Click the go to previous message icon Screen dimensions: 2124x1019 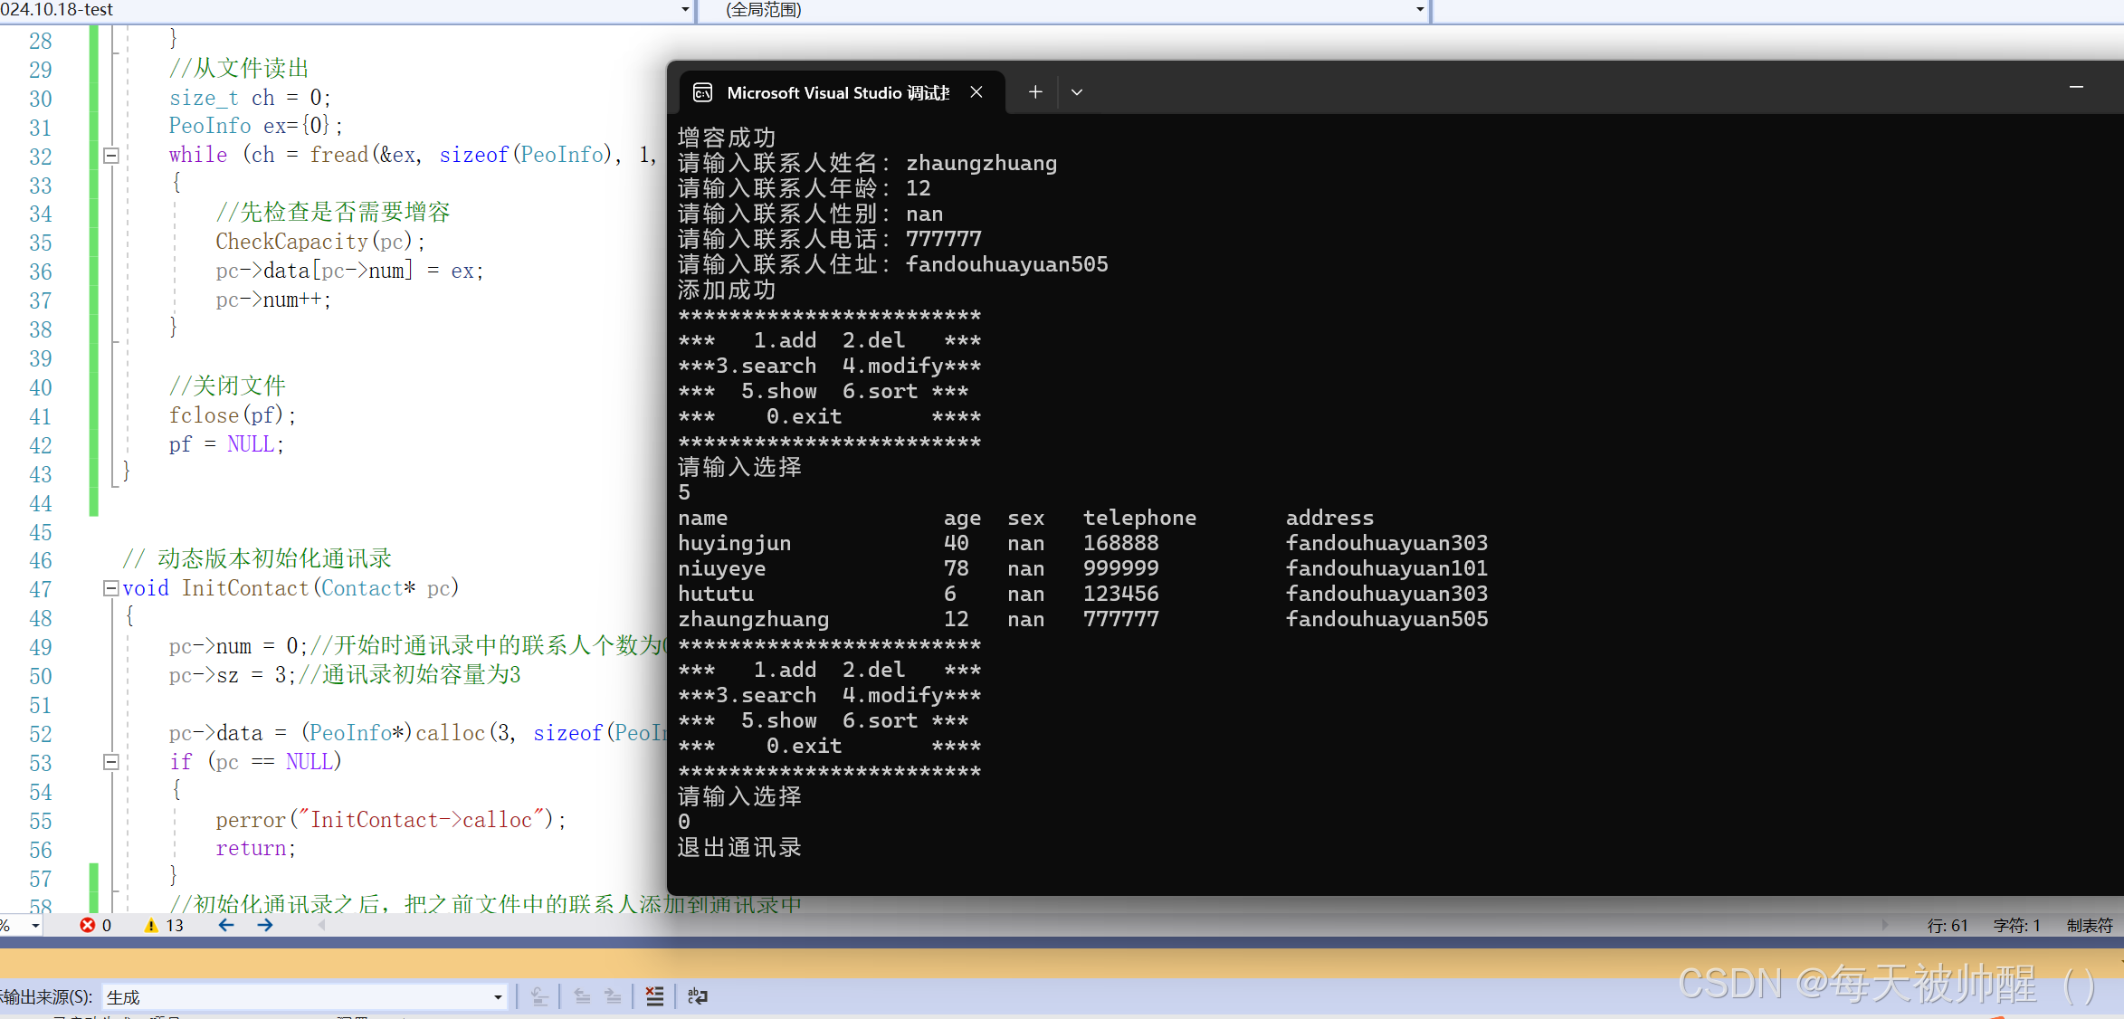tap(582, 996)
